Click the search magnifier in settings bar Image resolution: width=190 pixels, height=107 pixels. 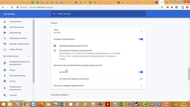[x=54, y=14]
